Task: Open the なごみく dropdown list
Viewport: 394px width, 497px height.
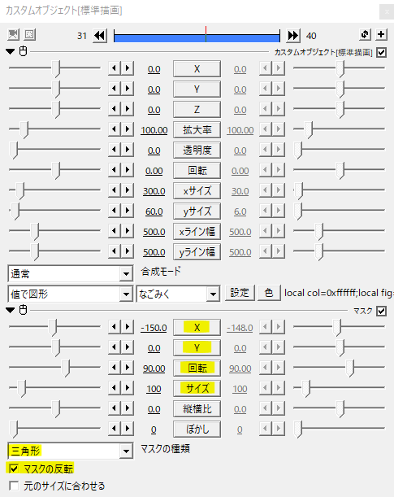Action: [x=178, y=294]
